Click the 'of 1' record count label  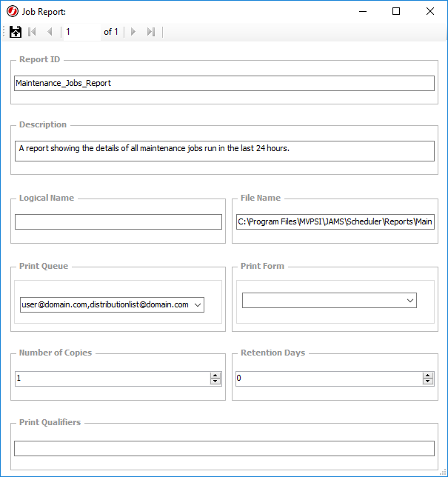111,32
